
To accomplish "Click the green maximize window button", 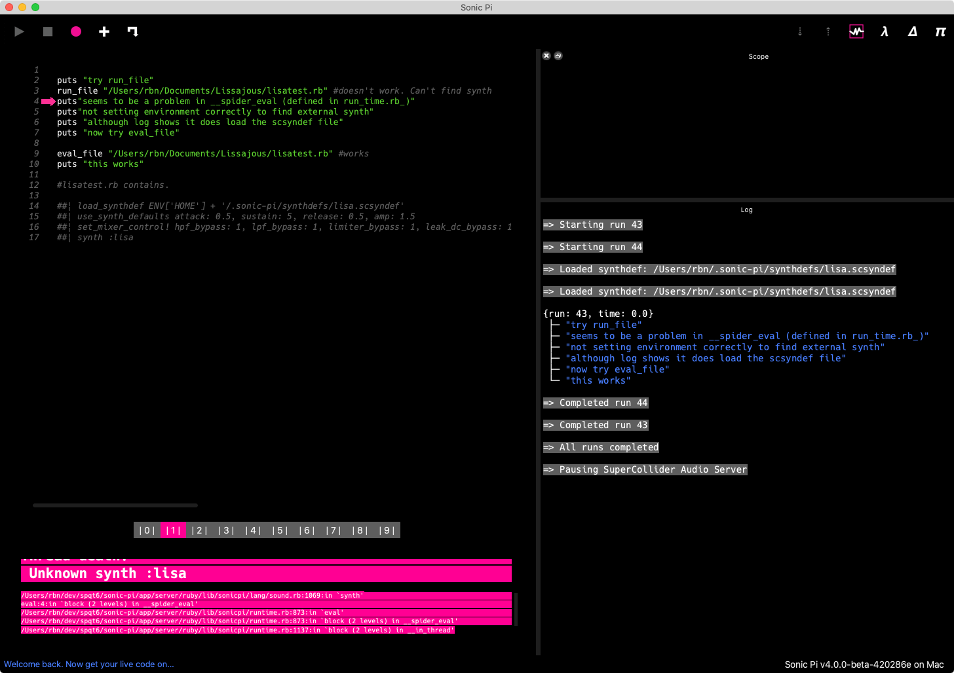I will pyautogui.click(x=35, y=7).
